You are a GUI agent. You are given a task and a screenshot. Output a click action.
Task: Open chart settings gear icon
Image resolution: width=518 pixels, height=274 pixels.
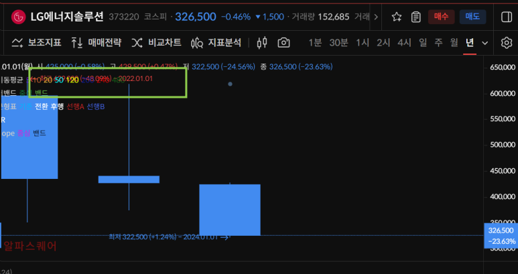506,43
